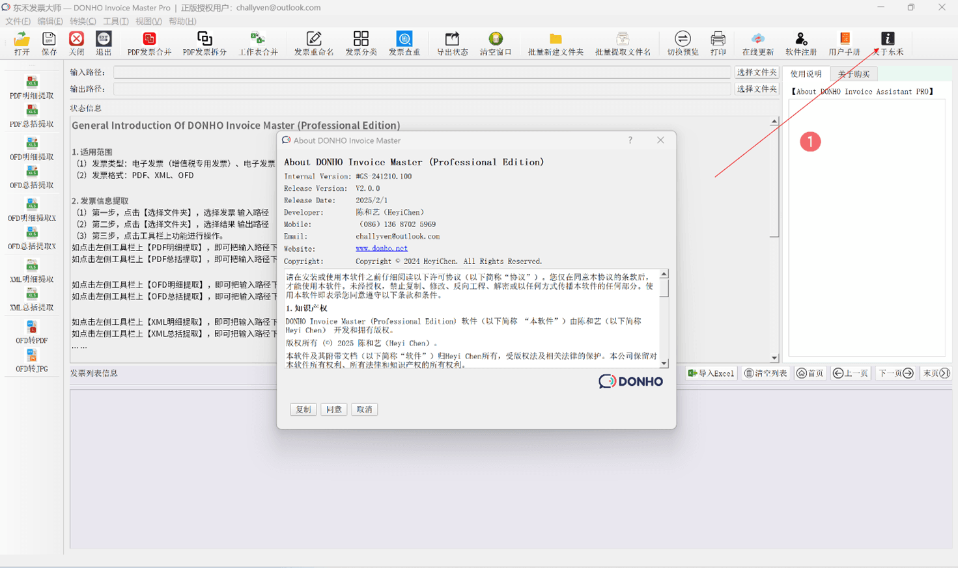Select the 发票重命名 rename tool
This screenshot has height=568, width=958.
[x=314, y=44]
